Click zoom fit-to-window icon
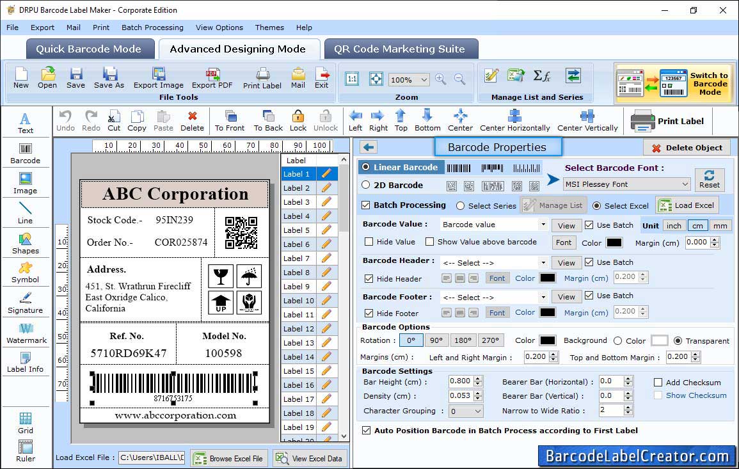Image resolution: width=739 pixels, height=469 pixels. click(376, 79)
